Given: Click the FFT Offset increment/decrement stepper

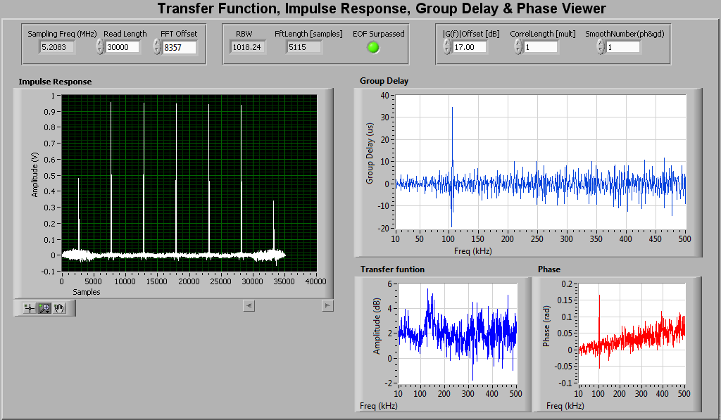Looking at the screenshot, I should 156,47.
